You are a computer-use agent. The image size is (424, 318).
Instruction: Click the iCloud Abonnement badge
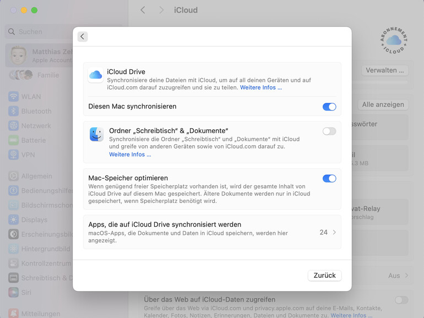point(394,41)
